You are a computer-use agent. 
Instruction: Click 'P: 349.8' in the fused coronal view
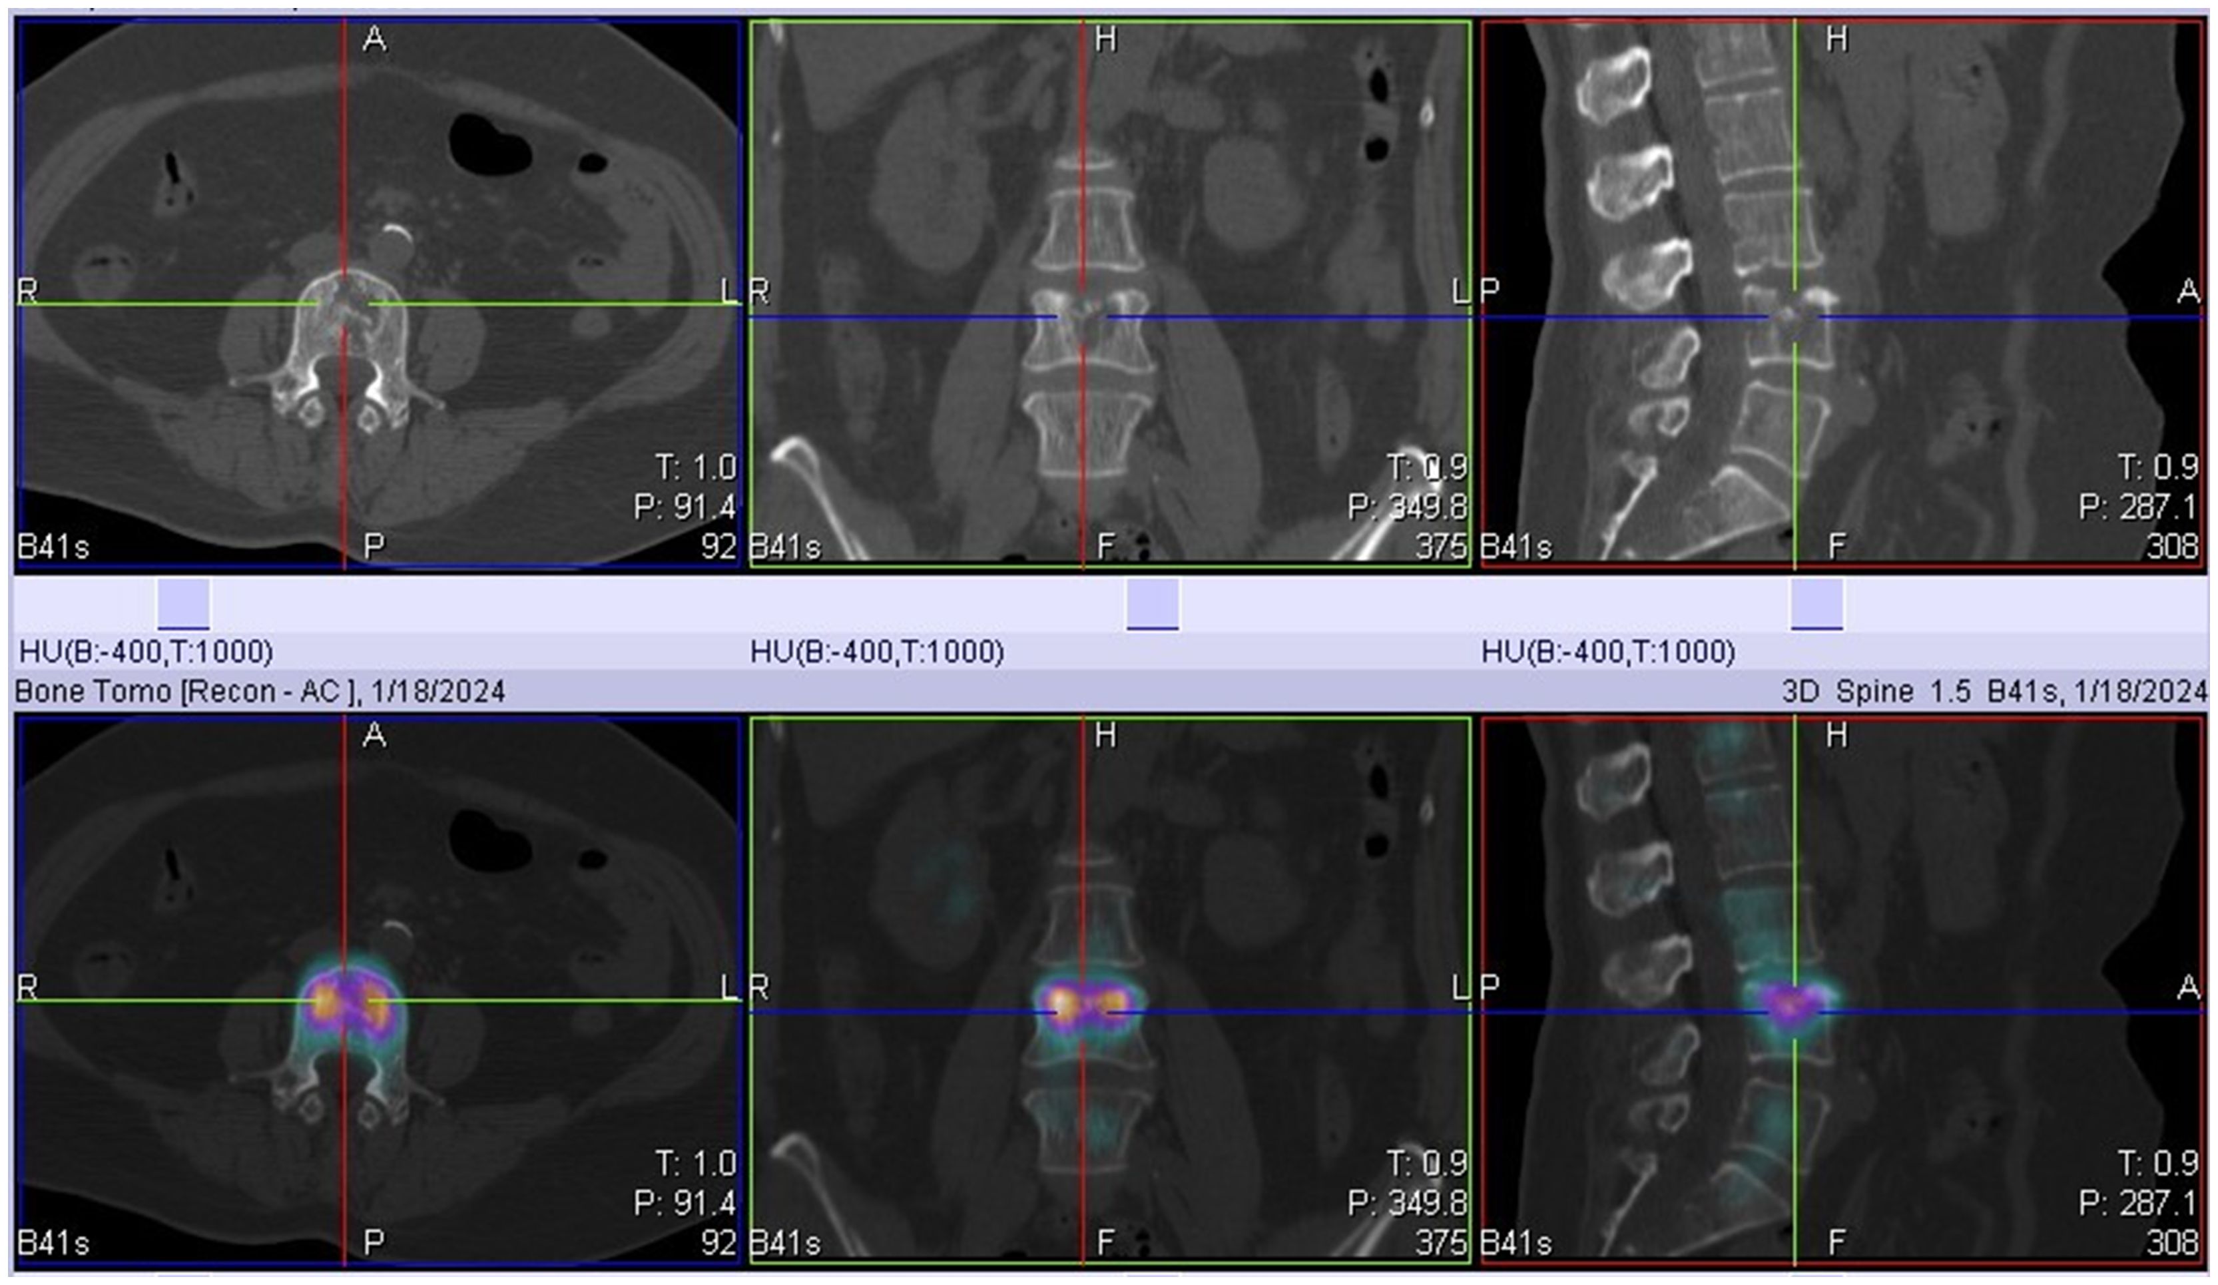coord(1408,1203)
